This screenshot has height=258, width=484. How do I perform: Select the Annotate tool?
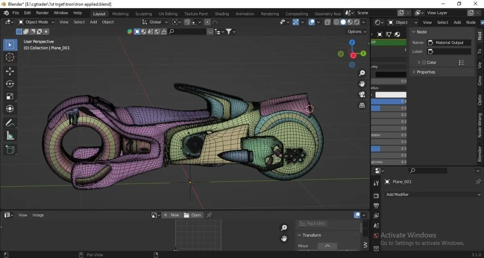tap(10, 123)
